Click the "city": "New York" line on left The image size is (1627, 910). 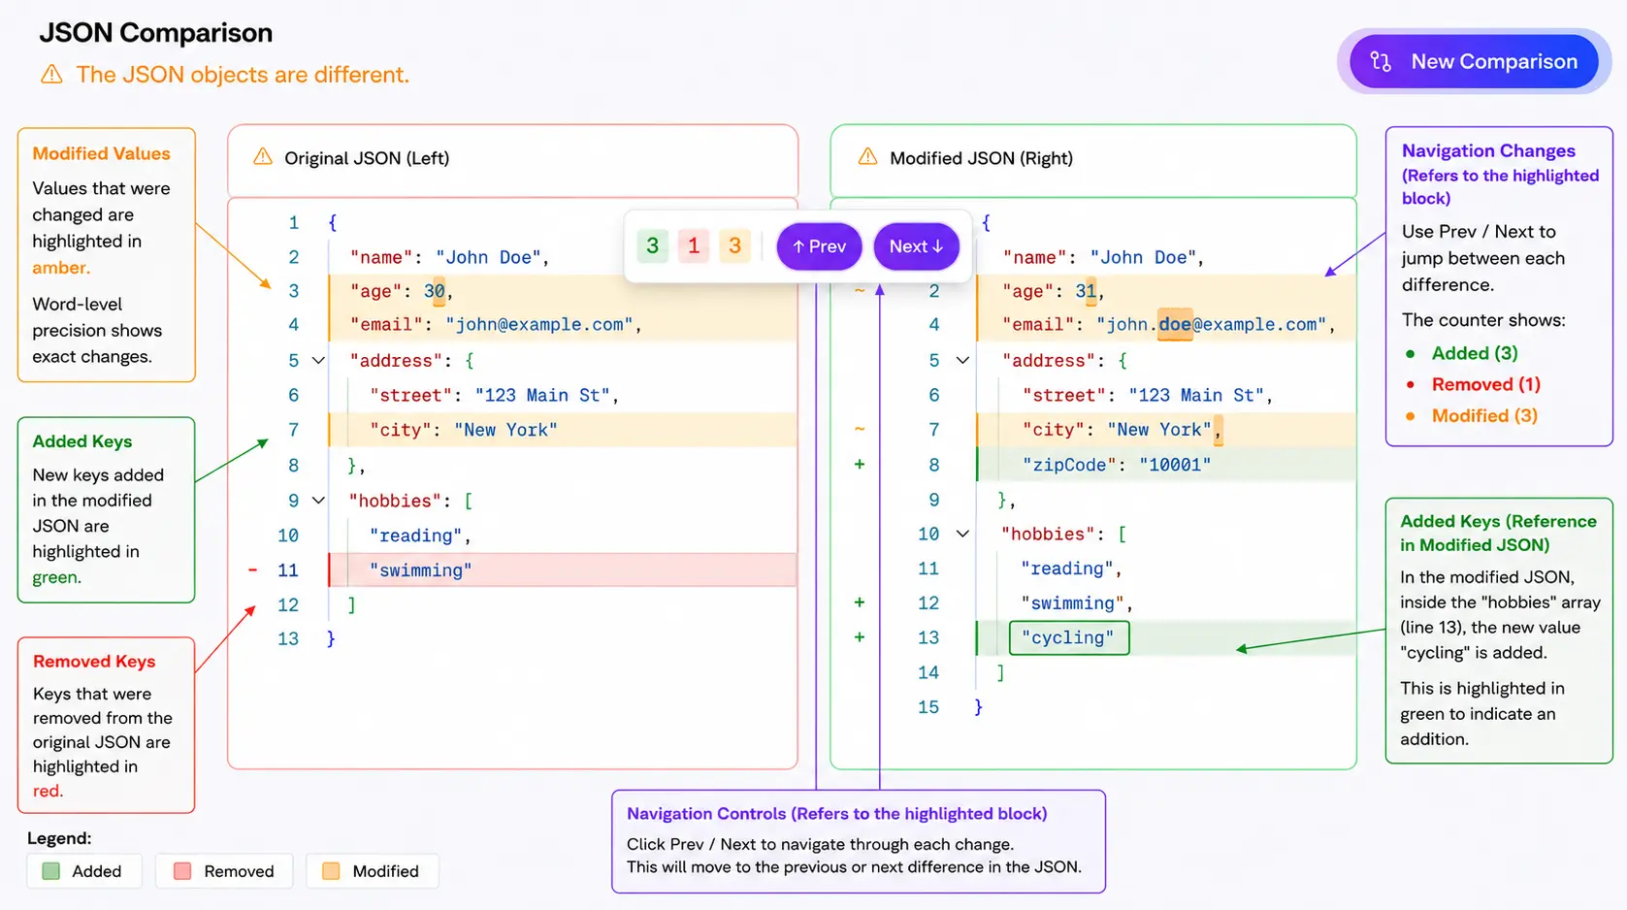click(563, 430)
